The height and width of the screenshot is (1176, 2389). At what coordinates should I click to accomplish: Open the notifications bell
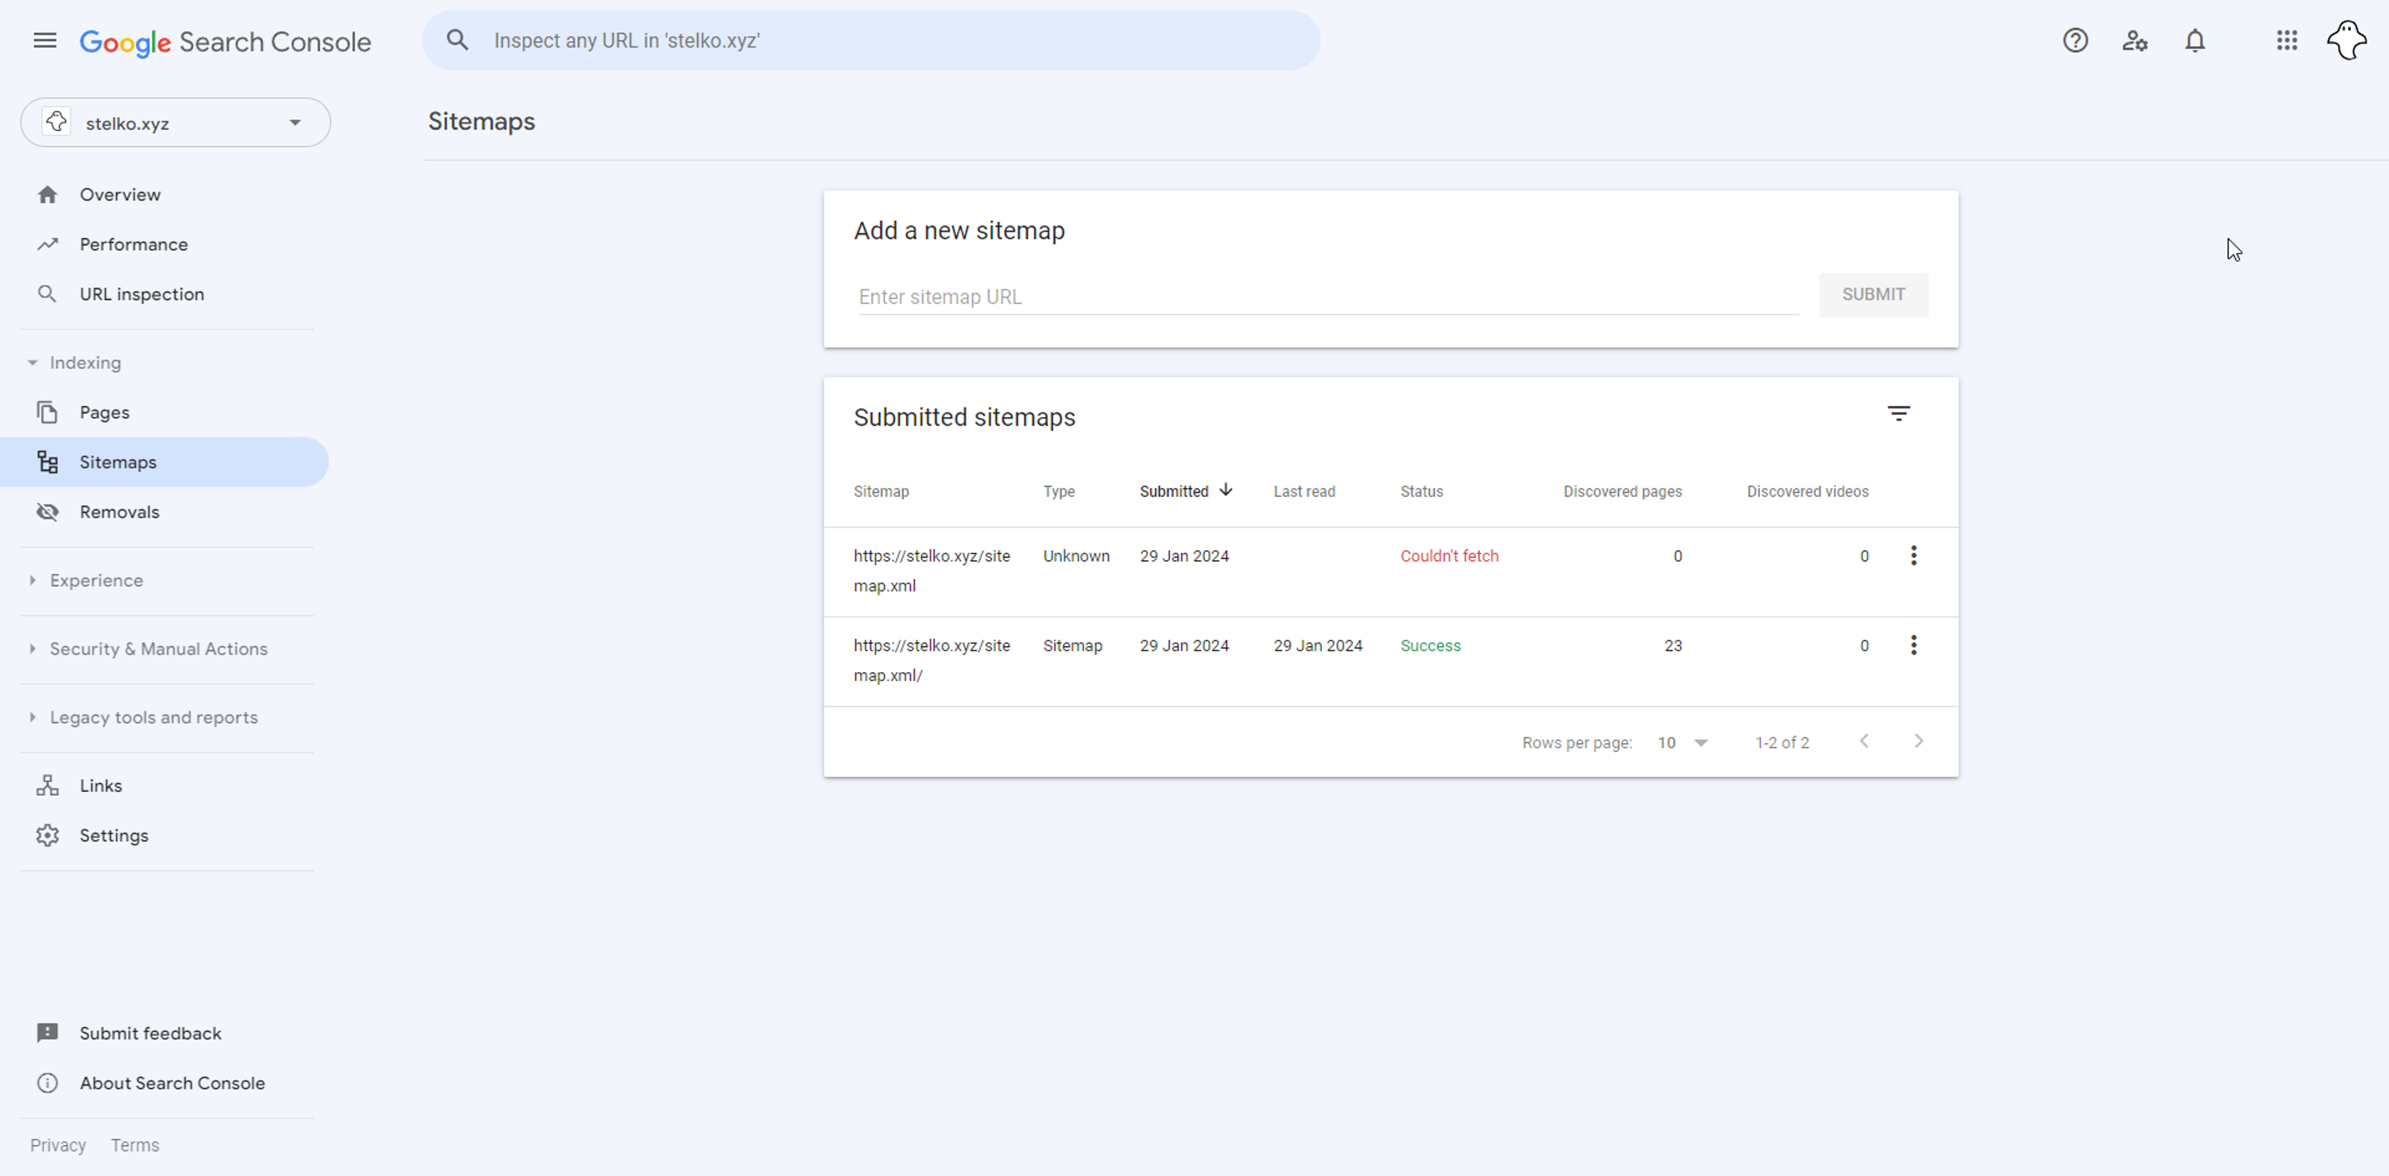pyautogui.click(x=2194, y=41)
